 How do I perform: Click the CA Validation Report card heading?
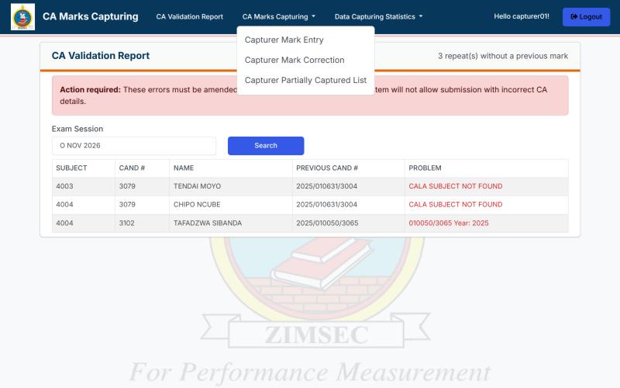coord(101,56)
